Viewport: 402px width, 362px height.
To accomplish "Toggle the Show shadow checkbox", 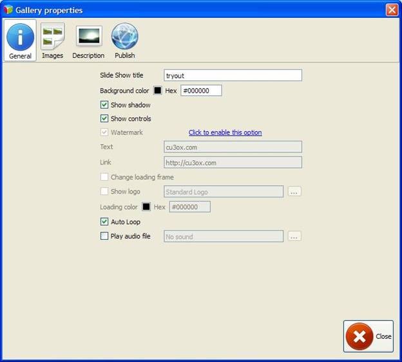I will coord(104,105).
